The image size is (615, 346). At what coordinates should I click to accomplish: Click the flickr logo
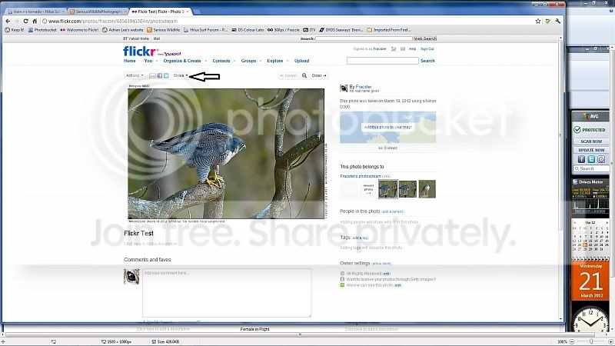click(x=139, y=52)
